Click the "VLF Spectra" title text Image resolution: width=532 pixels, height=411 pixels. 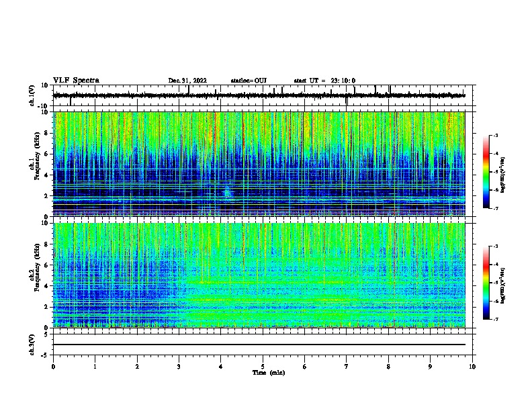[76, 81]
